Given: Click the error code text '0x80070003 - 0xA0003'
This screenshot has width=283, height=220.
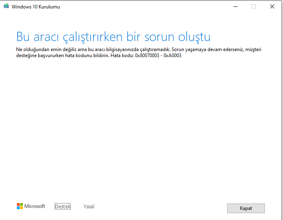Looking at the screenshot, I should coord(158,56).
